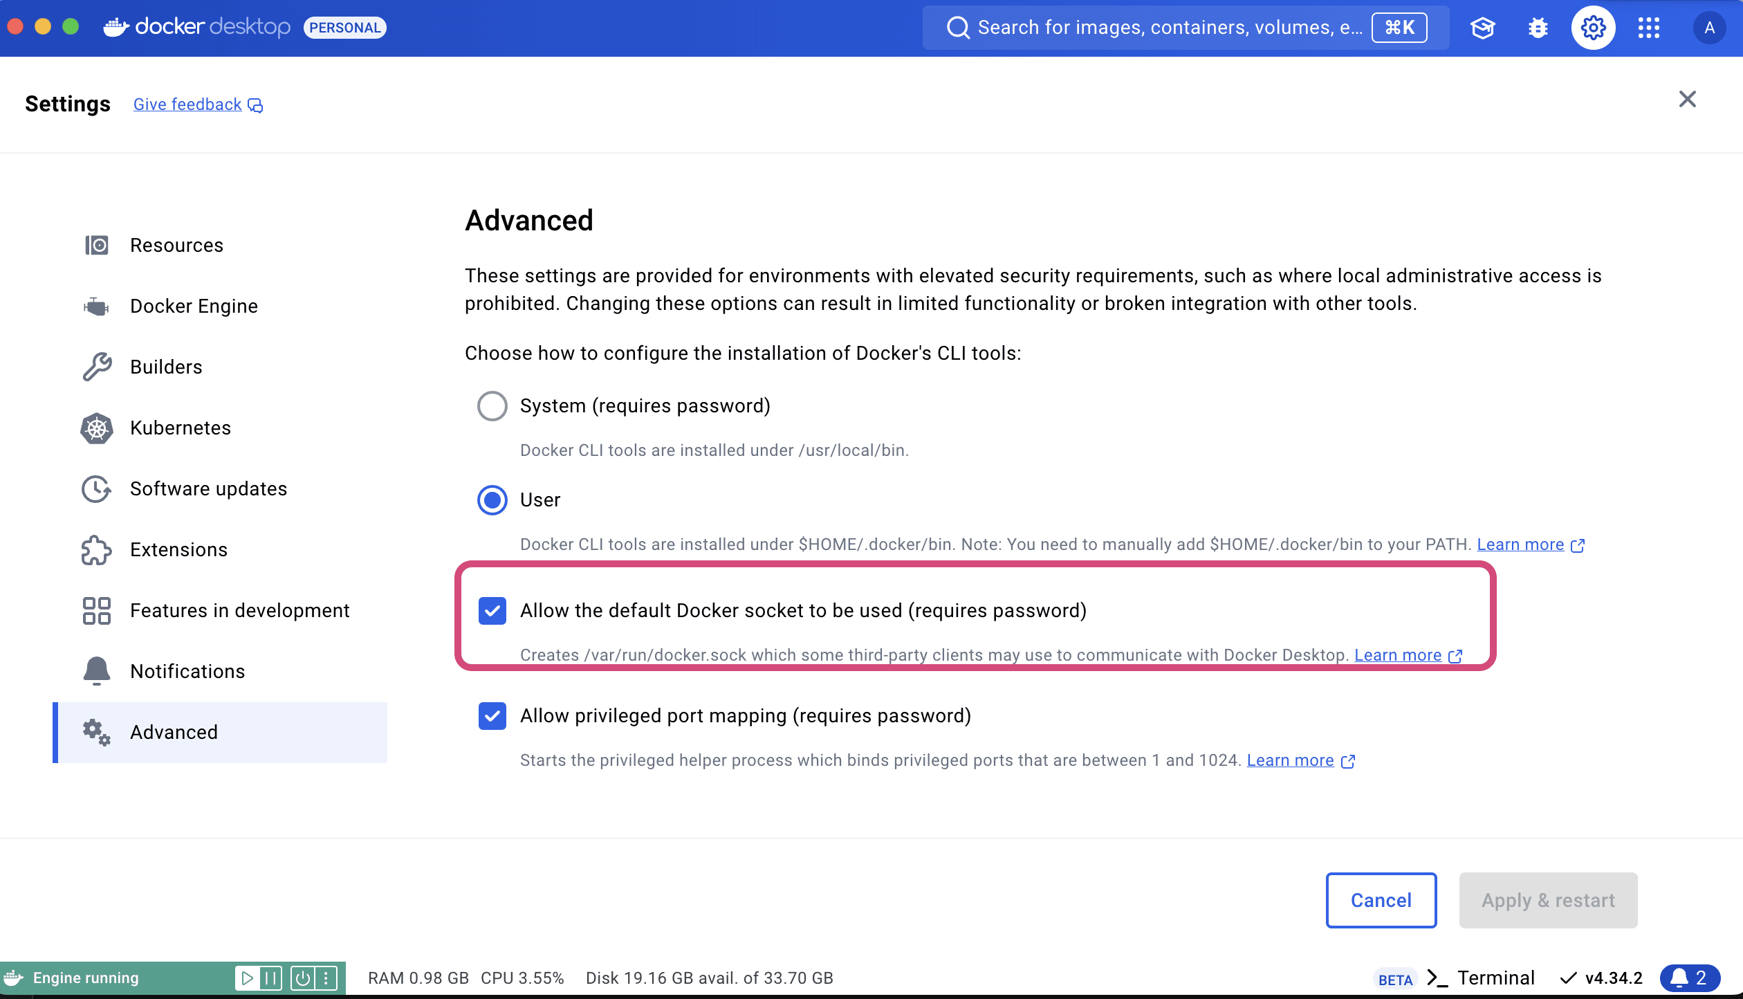Viewport: 1743px width, 999px height.
Task: Open the Builders settings page
Action: pos(166,367)
